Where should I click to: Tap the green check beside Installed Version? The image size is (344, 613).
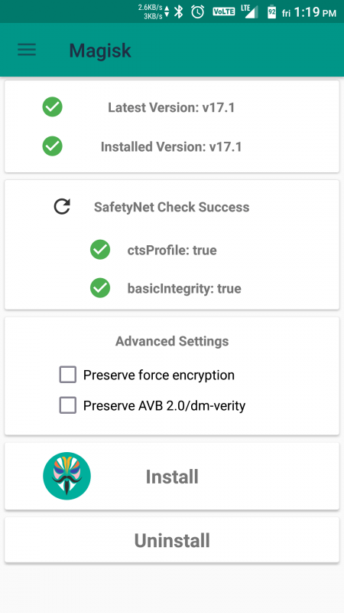(52, 146)
